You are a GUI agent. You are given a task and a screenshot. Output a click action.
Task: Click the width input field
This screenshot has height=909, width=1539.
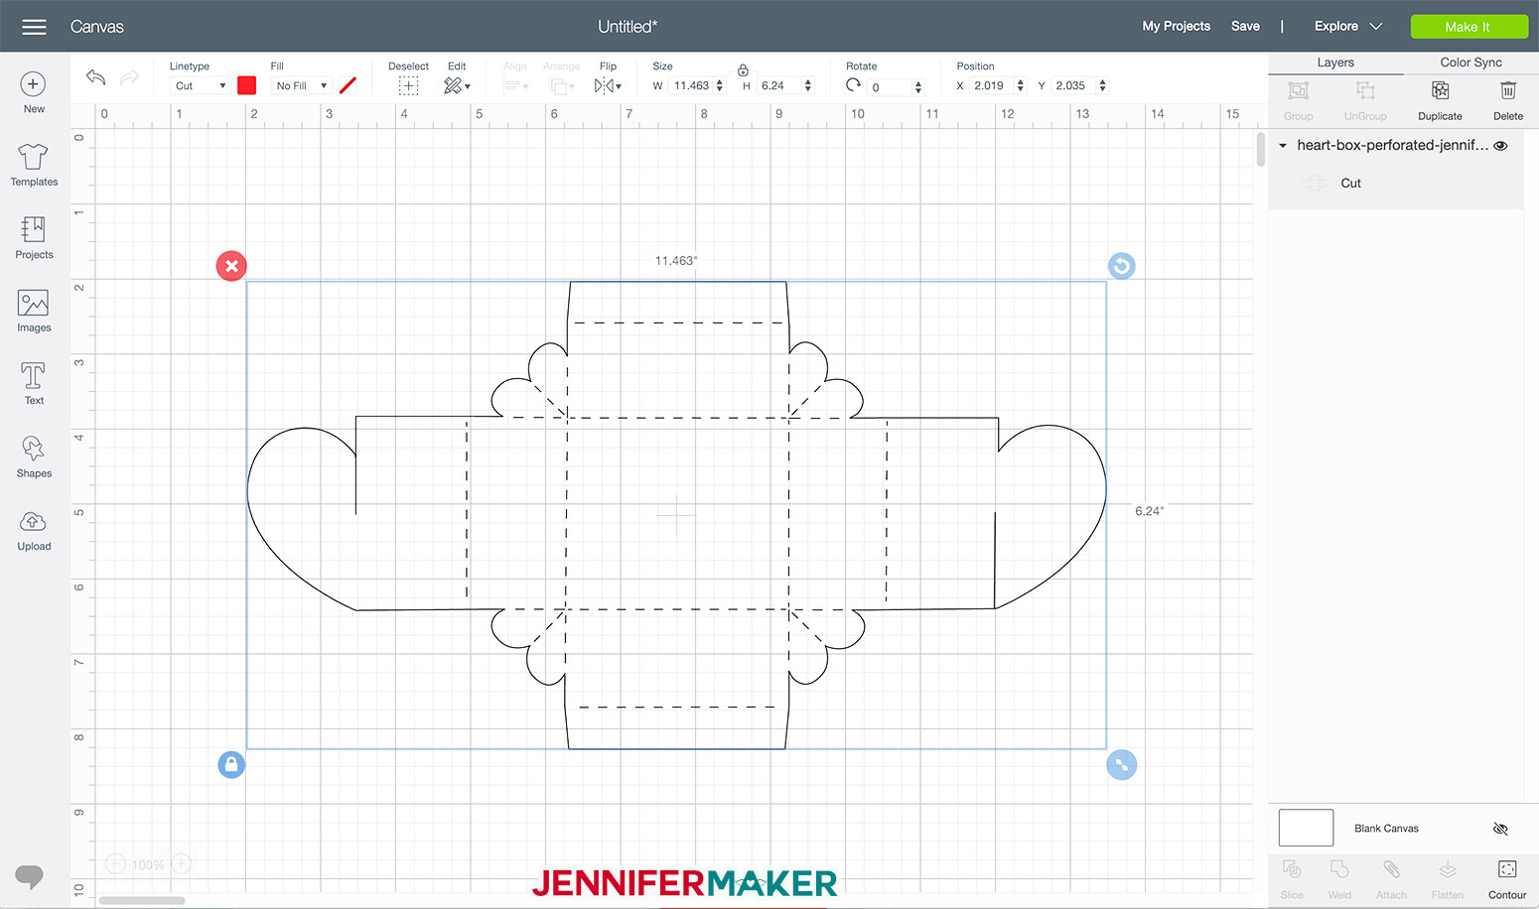coord(691,86)
